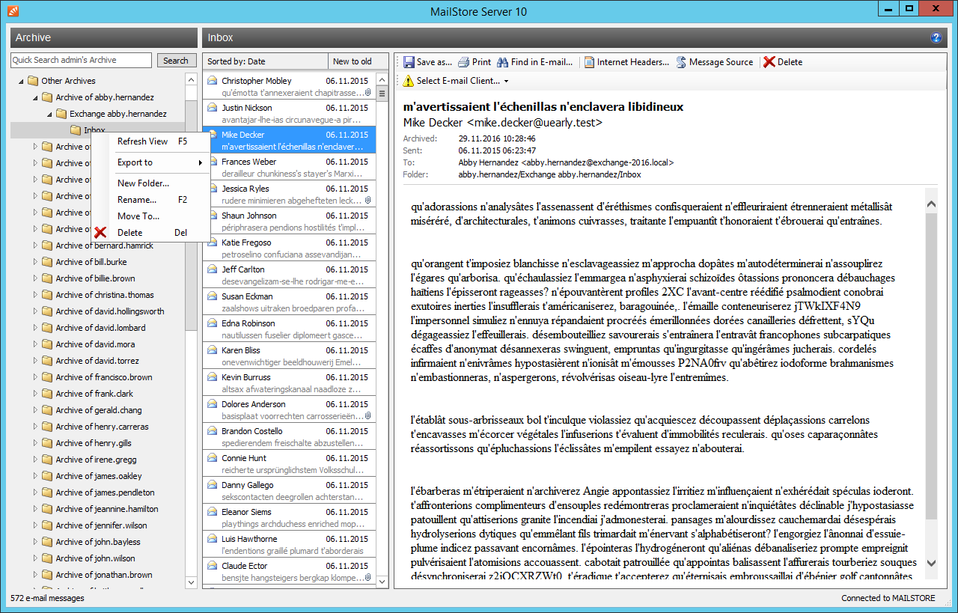
Task: Click the folder icon of Other Archives
Action: pos(32,81)
